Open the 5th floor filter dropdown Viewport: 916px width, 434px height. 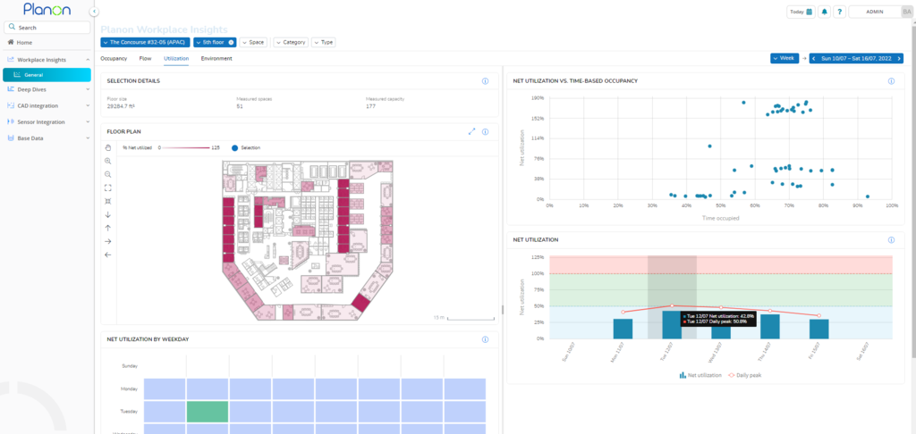(x=215, y=43)
